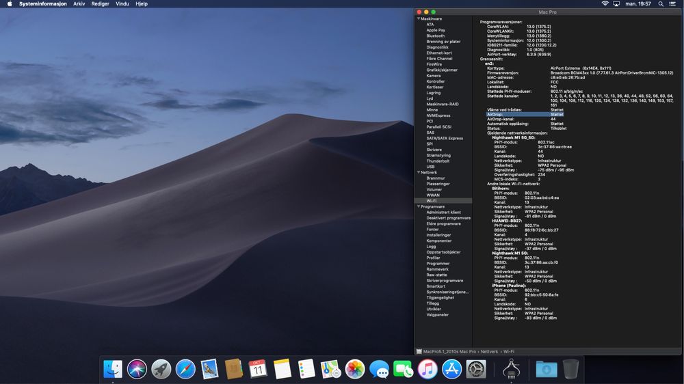Open App Store icon in Dock

coord(451,369)
